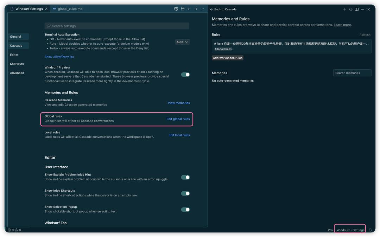Open more actions ellipsis in Cascade panel
Viewport: 380px width, 237px height.
(363, 9)
